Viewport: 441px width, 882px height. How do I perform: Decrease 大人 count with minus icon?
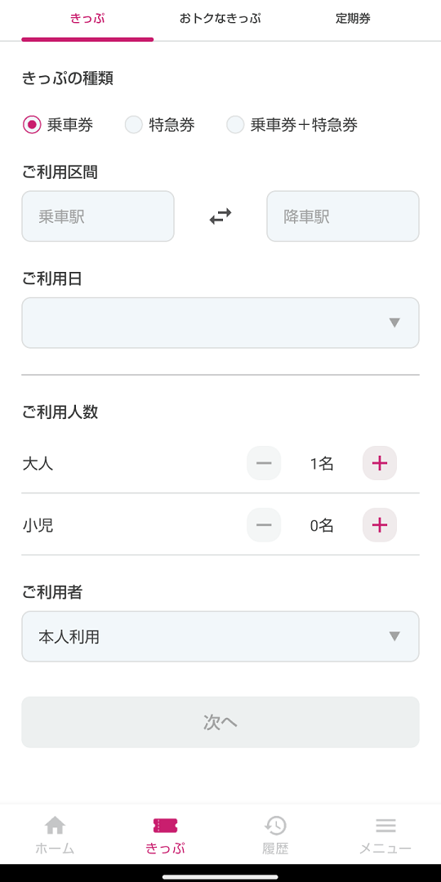264,463
